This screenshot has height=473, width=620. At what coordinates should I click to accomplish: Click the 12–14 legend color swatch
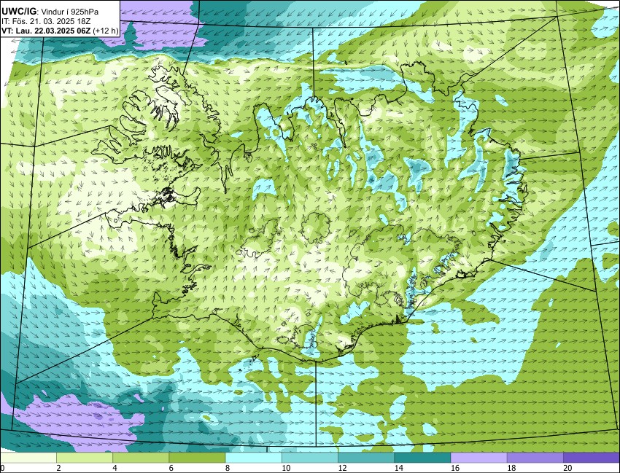366,458
